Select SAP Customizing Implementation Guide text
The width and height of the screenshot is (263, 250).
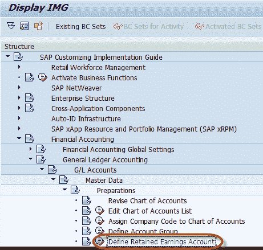tap(101, 57)
